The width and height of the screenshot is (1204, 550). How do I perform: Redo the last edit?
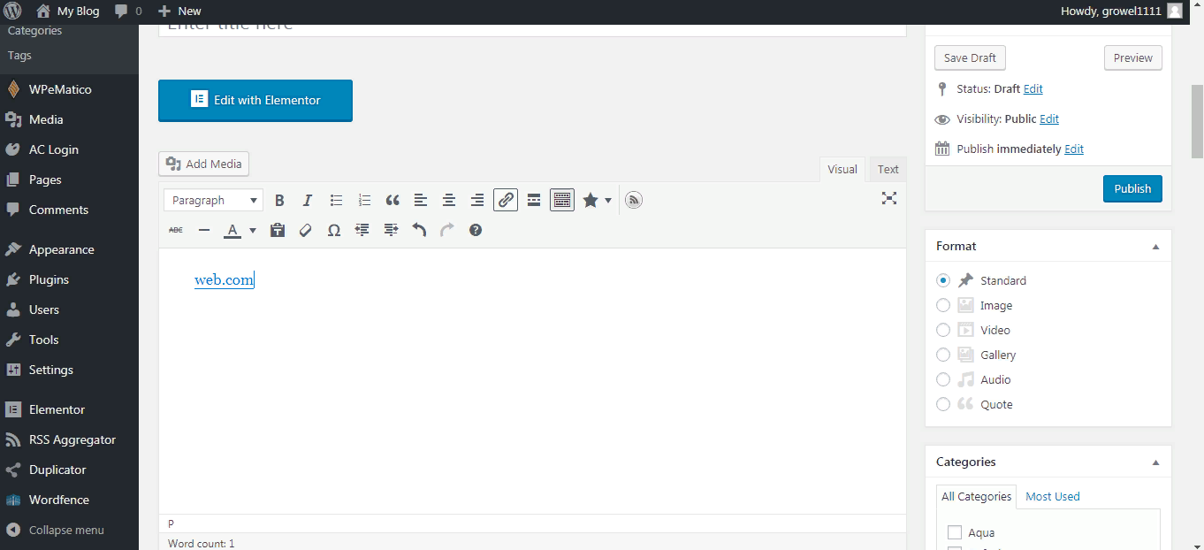click(x=447, y=230)
